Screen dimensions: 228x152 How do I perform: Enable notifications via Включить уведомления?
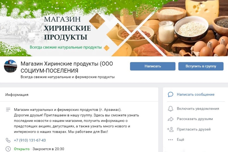[x=198, y=109]
